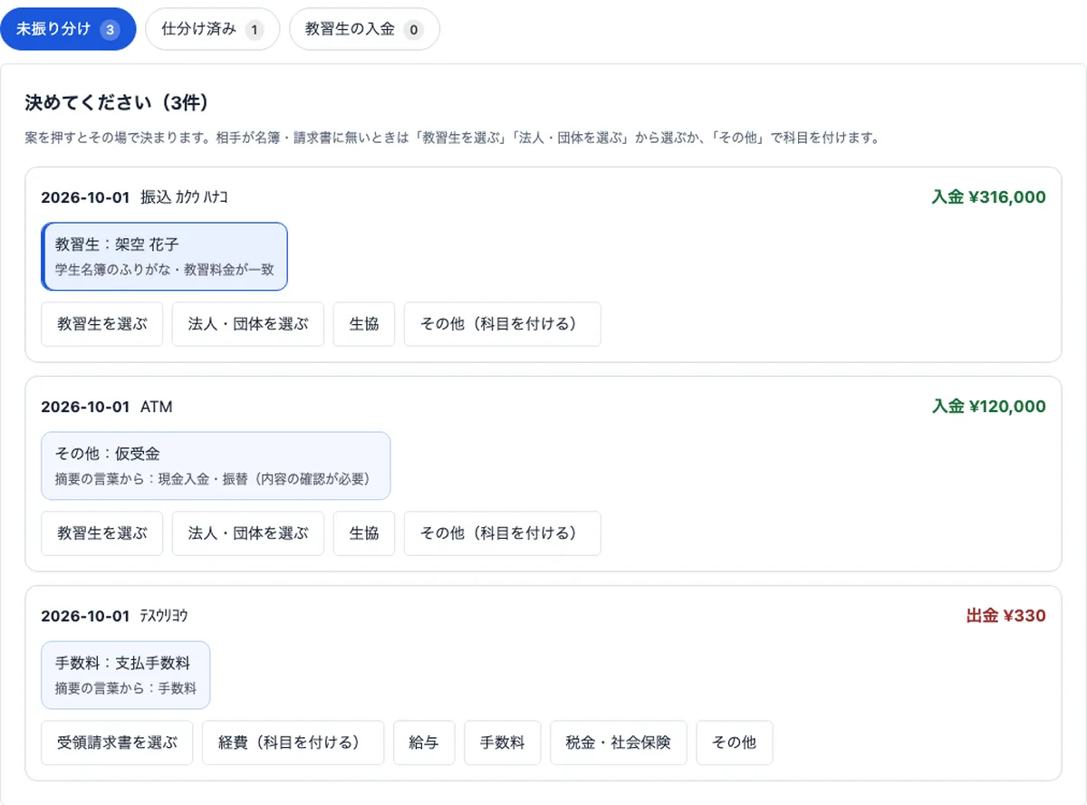Image resolution: width=1087 pixels, height=805 pixels.
Task: Click 法人・団体を選ぶ in the ATM card
Action: [248, 533]
